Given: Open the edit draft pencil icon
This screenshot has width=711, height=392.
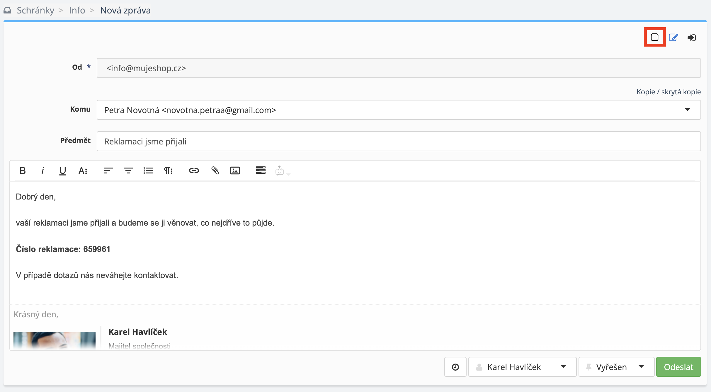Looking at the screenshot, I should [x=673, y=38].
